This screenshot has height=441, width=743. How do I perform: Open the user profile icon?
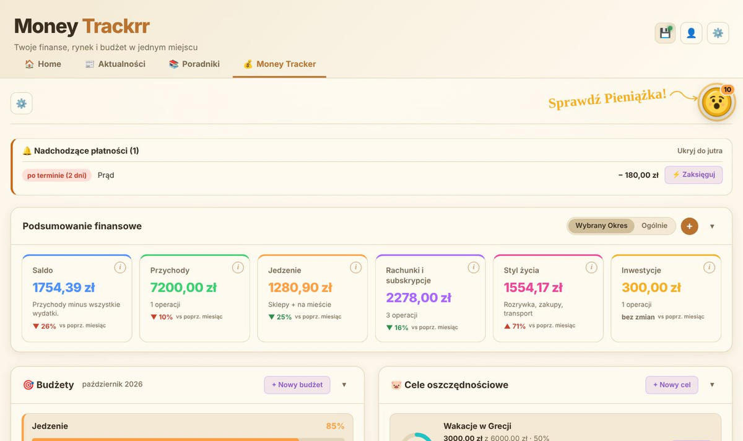click(x=691, y=33)
